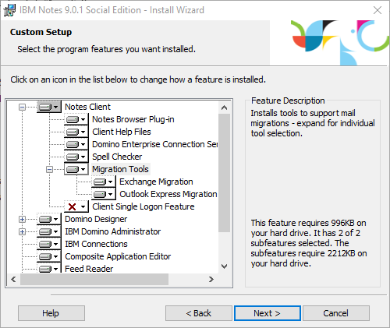Click red X icon for Client Single Logon
Image resolution: width=390 pixels, height=328 pixels.
tap(76, 206)
